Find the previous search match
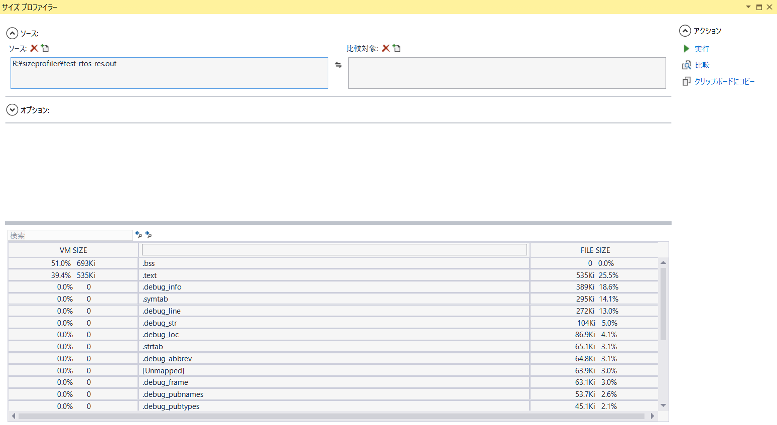This screenshot has width=777, height=425. tap(139, 234)
